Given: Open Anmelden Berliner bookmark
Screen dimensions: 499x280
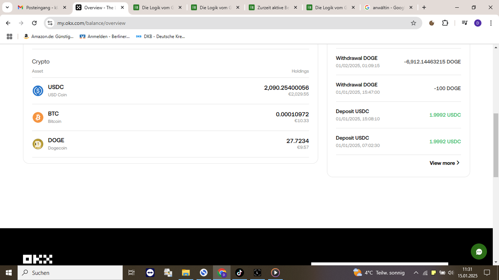Looking at the screenshot, I should pos(104,36).
